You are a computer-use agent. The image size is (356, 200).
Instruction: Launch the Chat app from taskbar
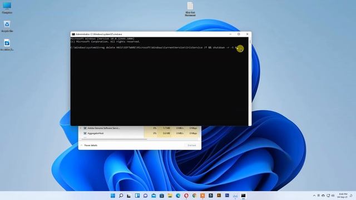pos(146,196)
